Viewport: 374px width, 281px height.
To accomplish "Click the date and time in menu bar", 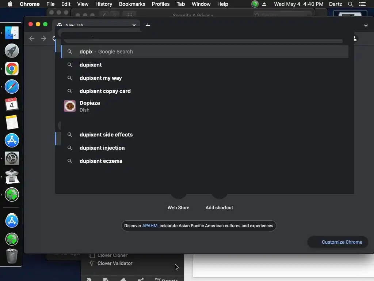I will pyautogui.click(x=299, y=4).
